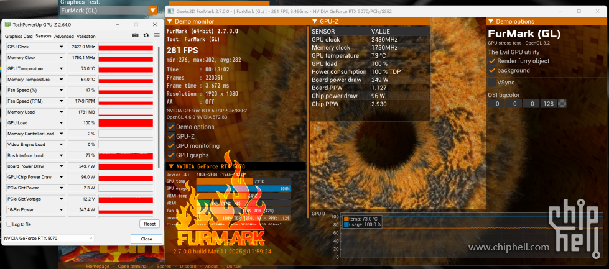
Task: Open the GPU-Z hamburger menu
Action: (157, 35)
